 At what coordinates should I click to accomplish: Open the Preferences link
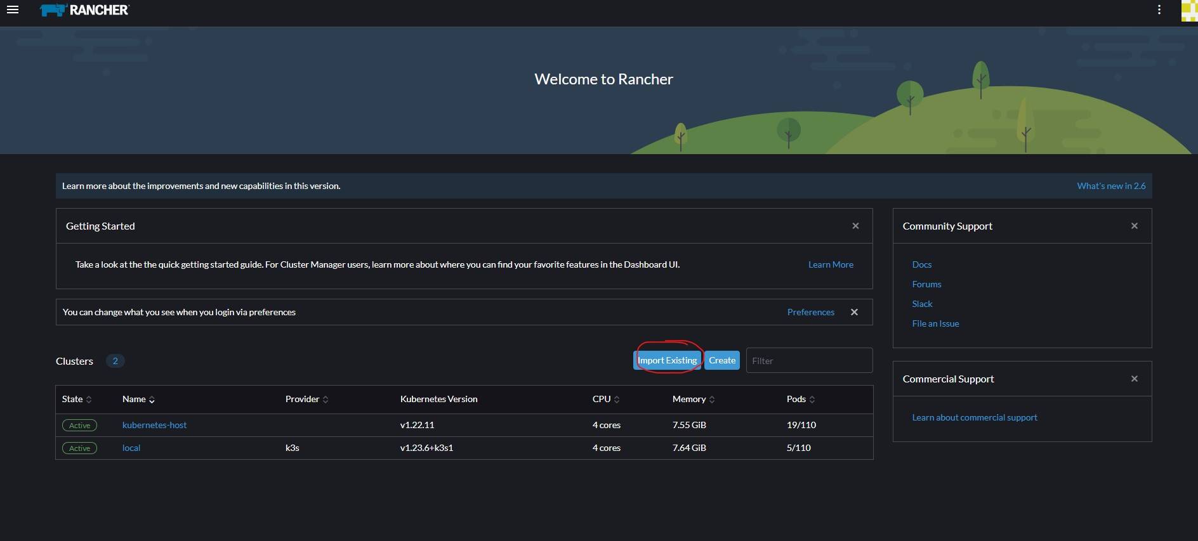[810, 312]
